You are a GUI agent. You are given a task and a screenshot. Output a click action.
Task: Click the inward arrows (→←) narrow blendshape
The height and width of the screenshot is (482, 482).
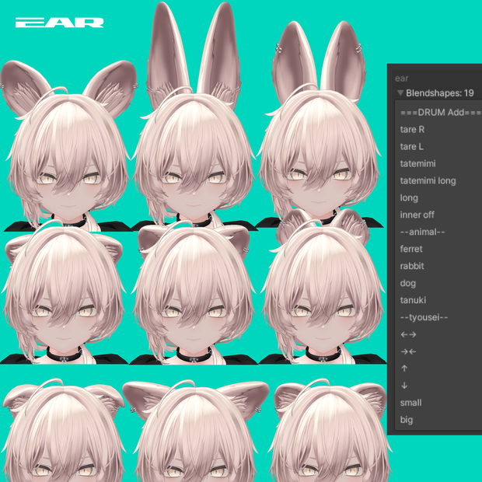pyautogui.click(x=408, y=351)
